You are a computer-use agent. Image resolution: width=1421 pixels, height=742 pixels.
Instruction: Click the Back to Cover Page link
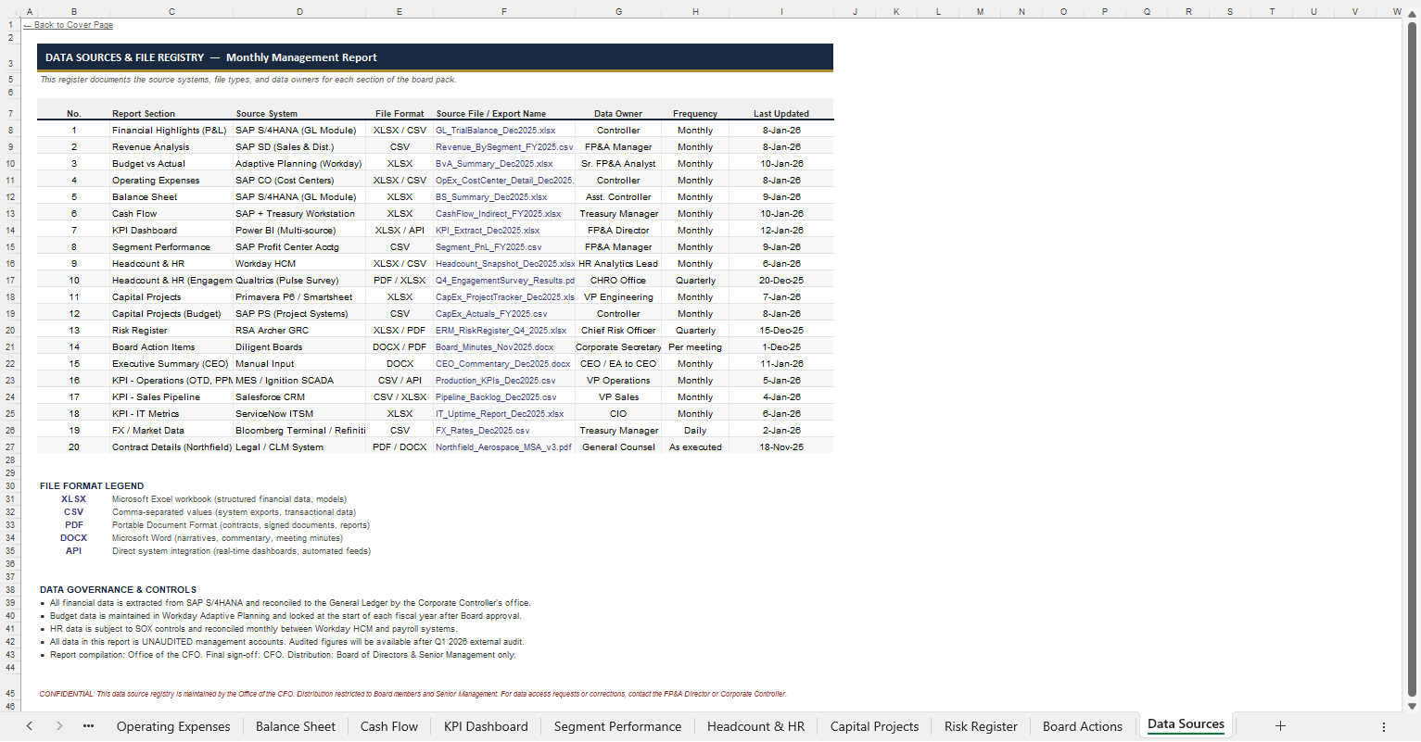(x=67, y=24)
